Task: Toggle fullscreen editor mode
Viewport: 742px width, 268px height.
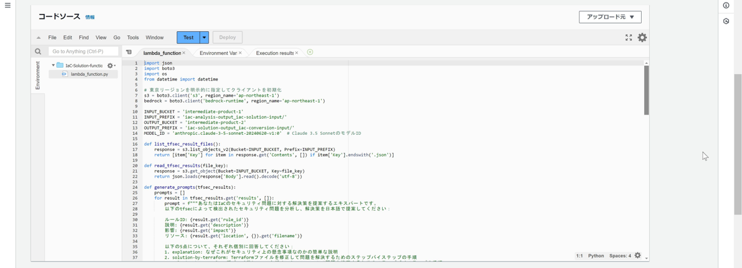Action: tap(628, 38)
